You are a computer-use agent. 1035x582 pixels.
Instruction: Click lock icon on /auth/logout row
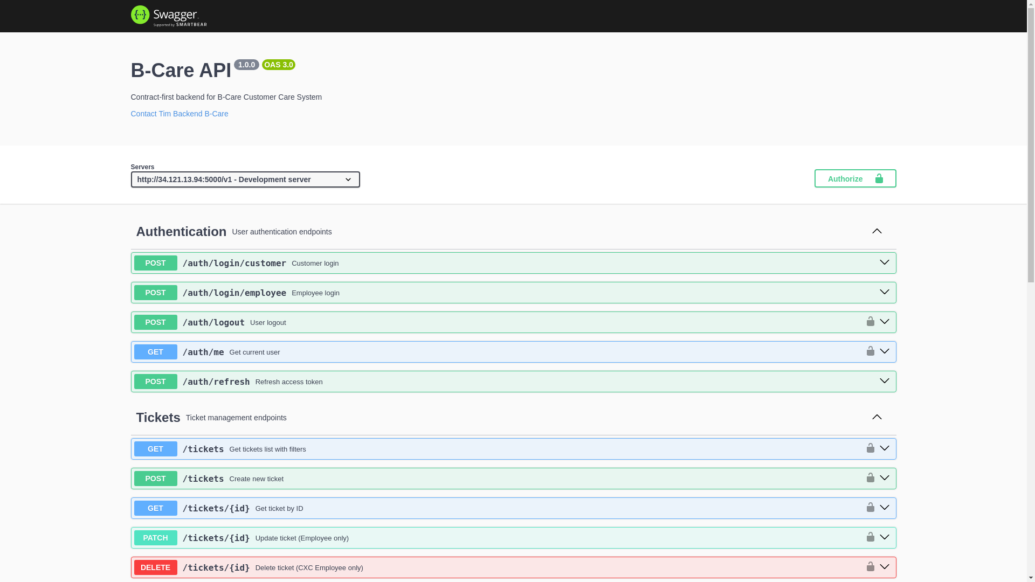870,322
